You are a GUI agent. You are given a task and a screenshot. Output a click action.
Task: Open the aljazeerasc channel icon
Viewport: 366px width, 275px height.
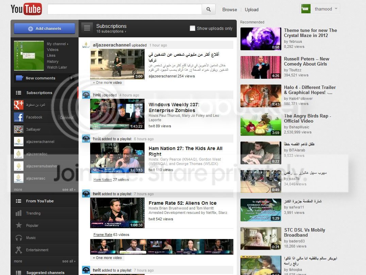18,178
